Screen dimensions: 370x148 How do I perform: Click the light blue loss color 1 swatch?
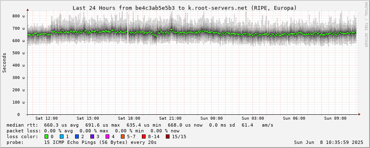61,136
